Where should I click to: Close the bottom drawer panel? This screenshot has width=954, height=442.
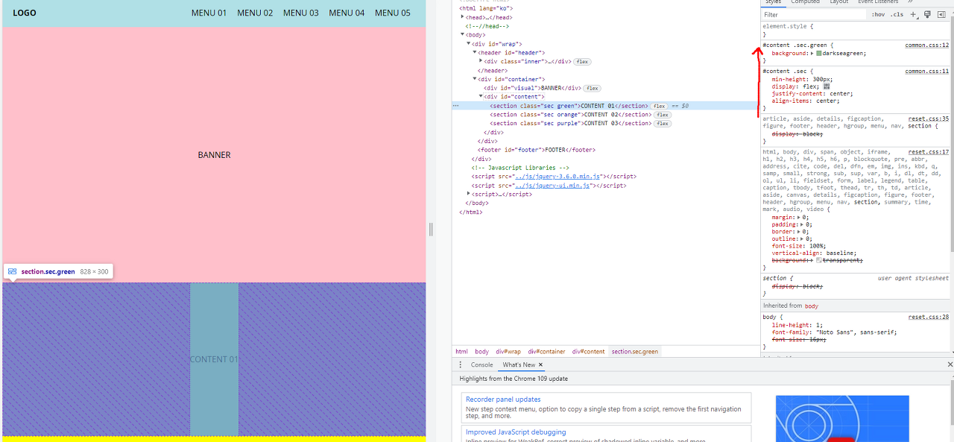click(950, 364)
